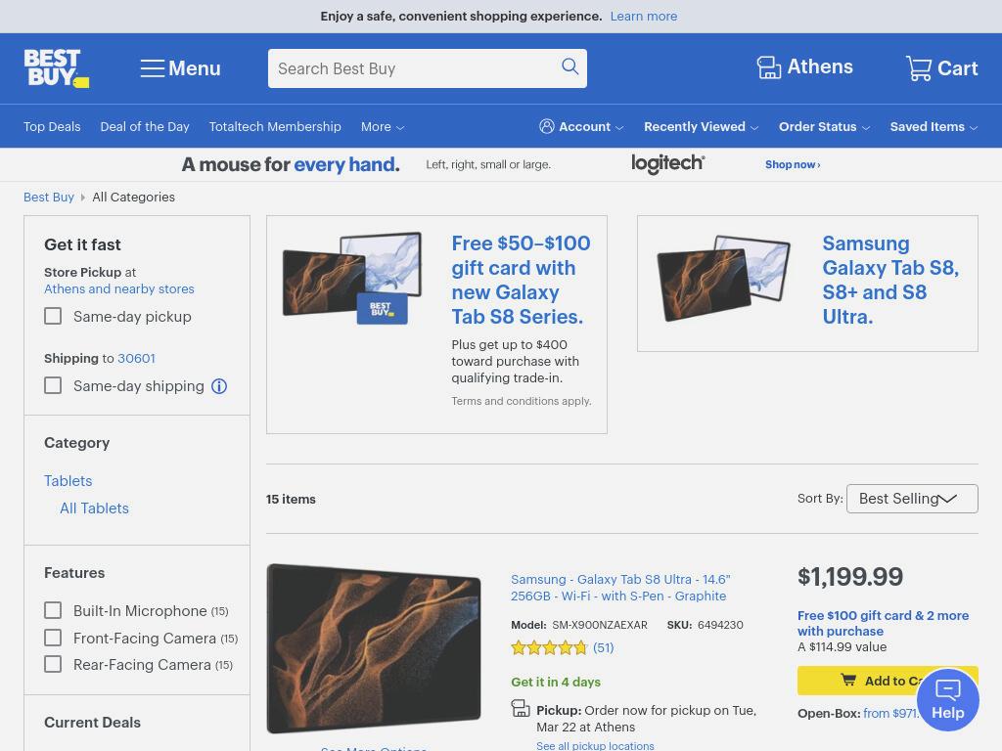Click the gift card promo tablet image
1002x751 pixels.
point(352,278)
